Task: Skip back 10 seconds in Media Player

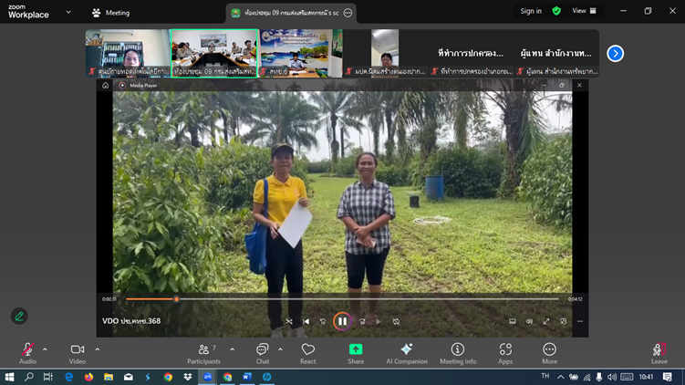Action: click(323, 322)
